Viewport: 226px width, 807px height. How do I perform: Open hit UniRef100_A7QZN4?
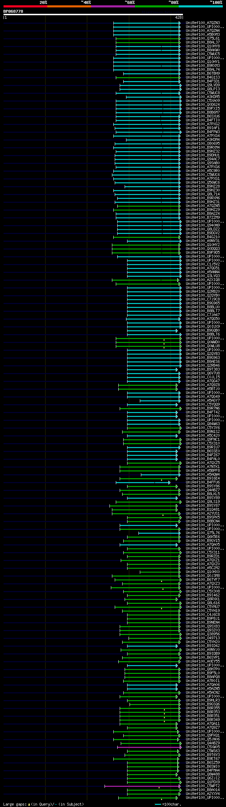coord(203,31)
